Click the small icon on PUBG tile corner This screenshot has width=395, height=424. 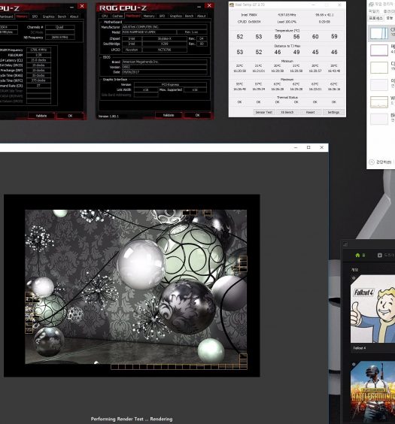click(354, 365)
